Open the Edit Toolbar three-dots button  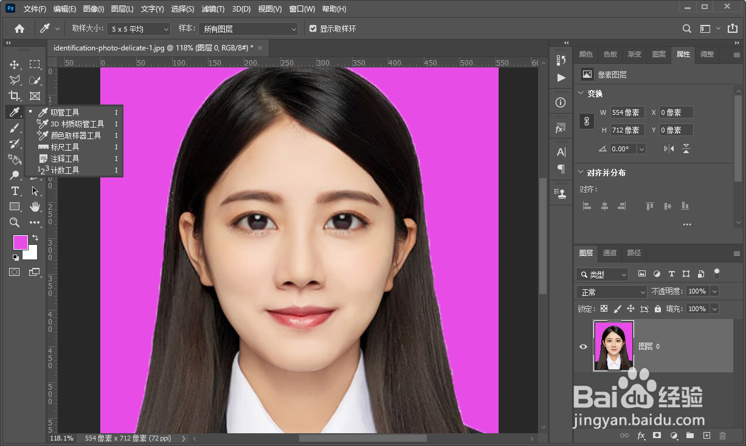[x=35, y=223]
